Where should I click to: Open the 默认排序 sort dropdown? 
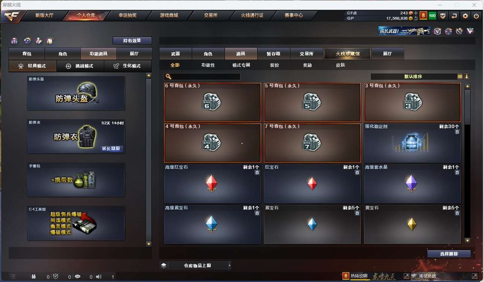coord(413,76)
